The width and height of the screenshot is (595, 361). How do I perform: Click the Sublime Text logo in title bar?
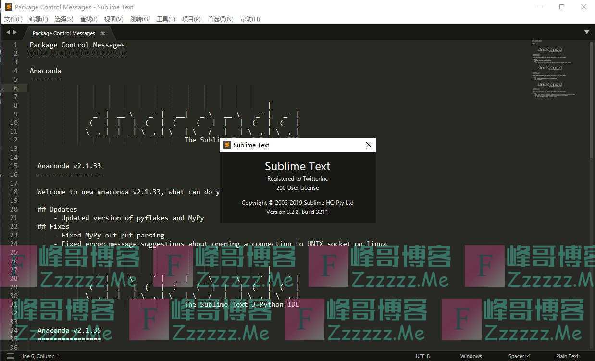(x=8, y=7)
